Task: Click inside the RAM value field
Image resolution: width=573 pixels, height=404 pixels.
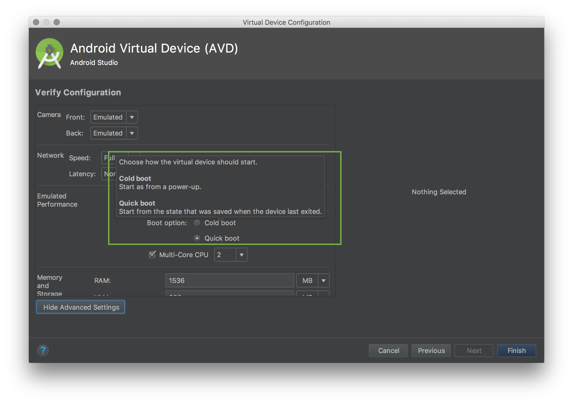Action: (229, 280)
